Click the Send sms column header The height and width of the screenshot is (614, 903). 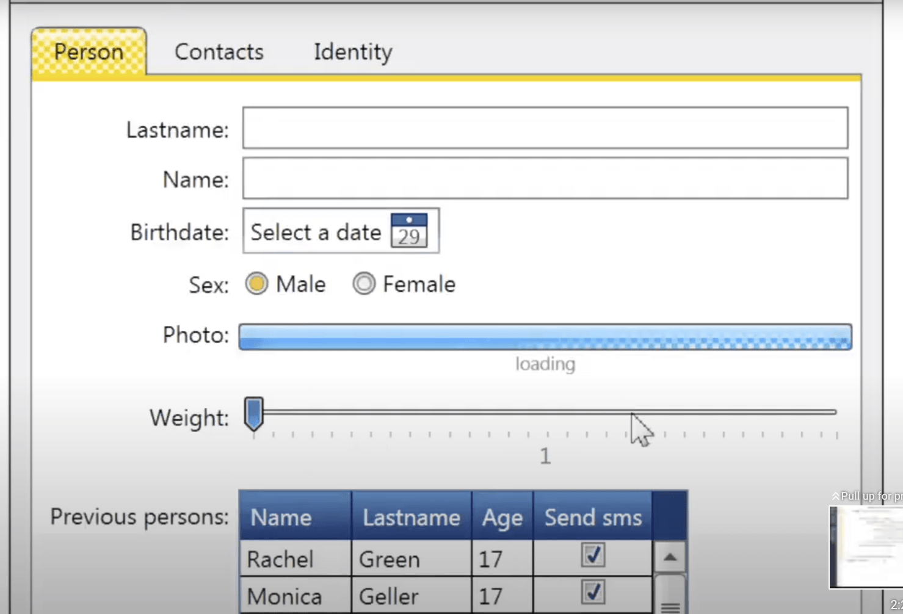pyautogui.click(x=593, y=517)
